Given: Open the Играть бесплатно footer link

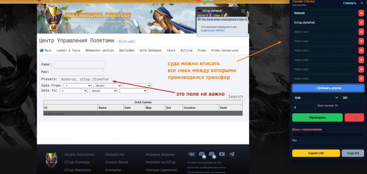Looking at the screenshot, I should [x=79, y=154].
